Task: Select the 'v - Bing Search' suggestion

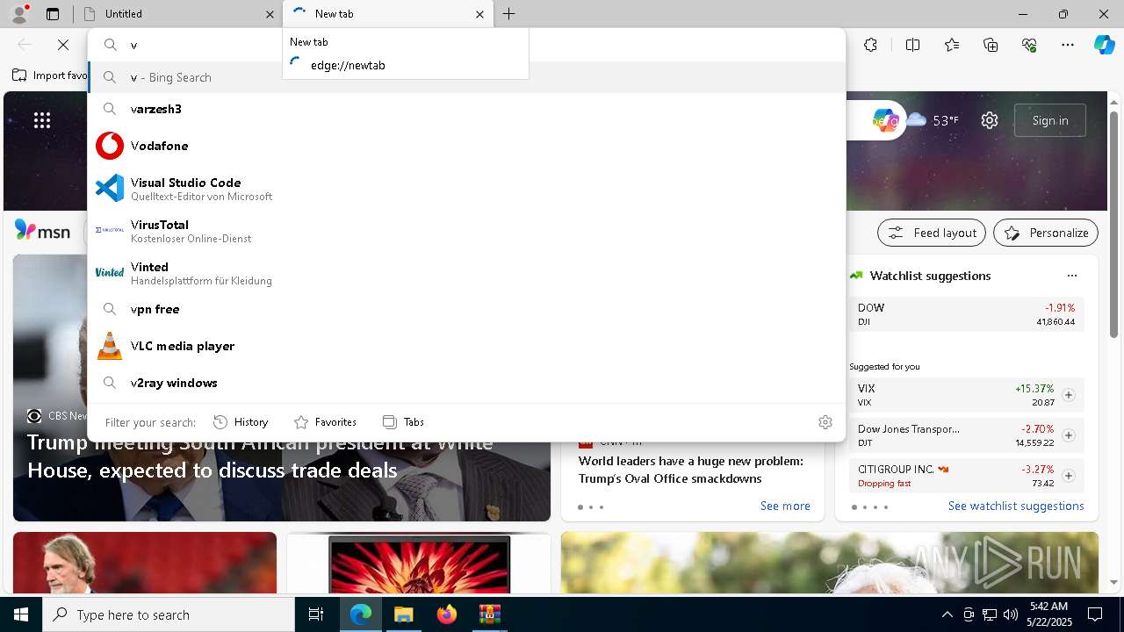Action: tap(466, 77)
